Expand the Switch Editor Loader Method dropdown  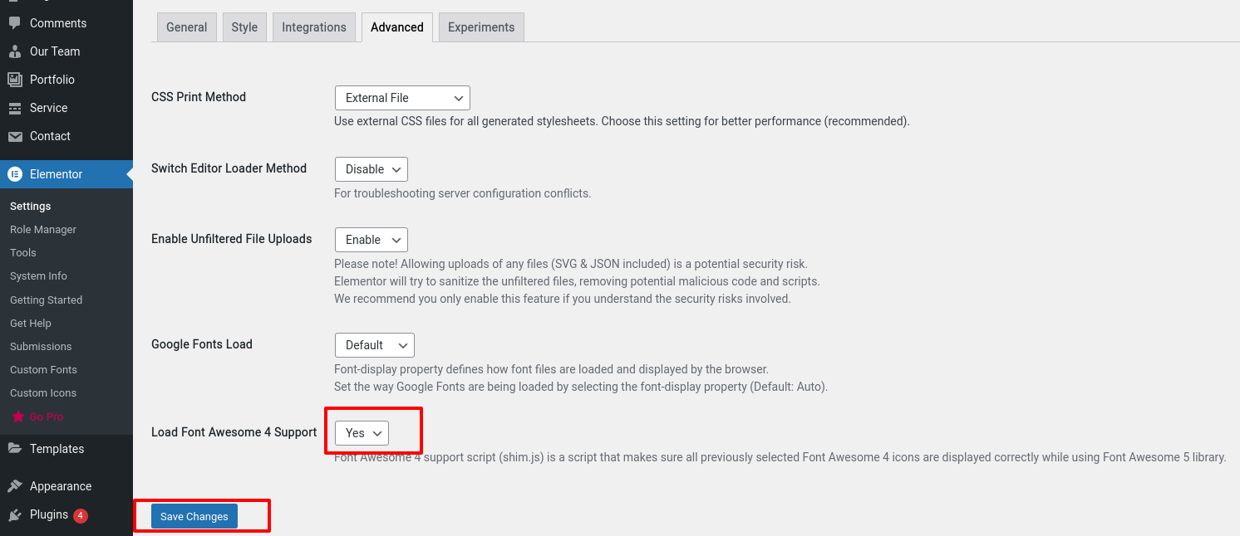point(372,169)
